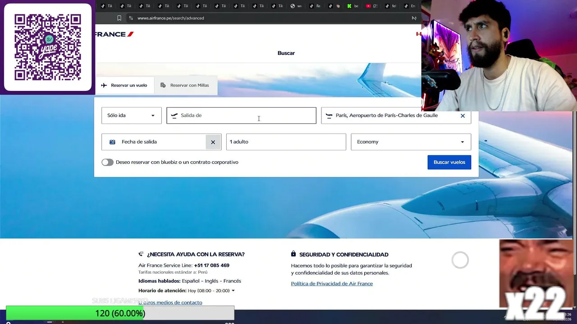Screen dimensions: 577x324
Task: Toggle bluebiz or corporate contract switch
Action: (x=107, y=162)
